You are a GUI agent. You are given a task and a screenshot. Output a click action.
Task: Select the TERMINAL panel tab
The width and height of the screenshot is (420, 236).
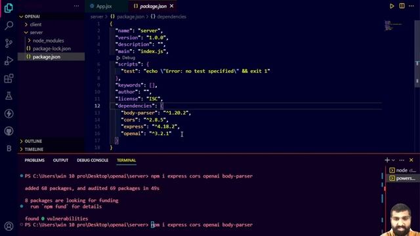click(x=126, y=160)
